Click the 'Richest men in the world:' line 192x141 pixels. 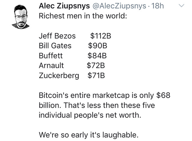[83, 16]
